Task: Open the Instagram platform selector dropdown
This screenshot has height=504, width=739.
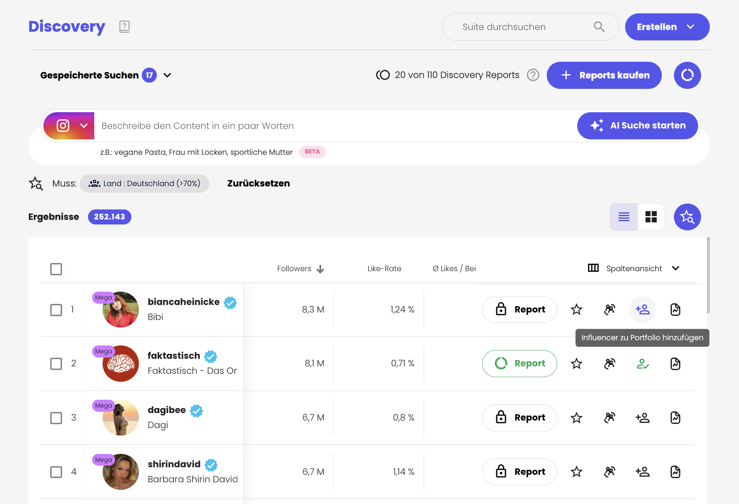Action: point(69,126)
